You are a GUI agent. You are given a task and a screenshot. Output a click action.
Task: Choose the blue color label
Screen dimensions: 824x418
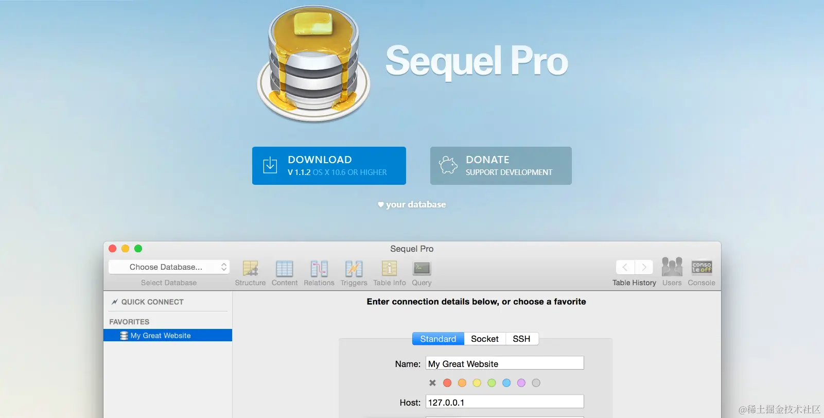tap(506, 383)
